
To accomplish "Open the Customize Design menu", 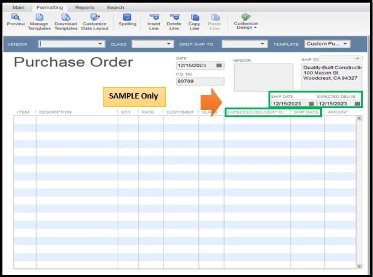I will (246, 22).
